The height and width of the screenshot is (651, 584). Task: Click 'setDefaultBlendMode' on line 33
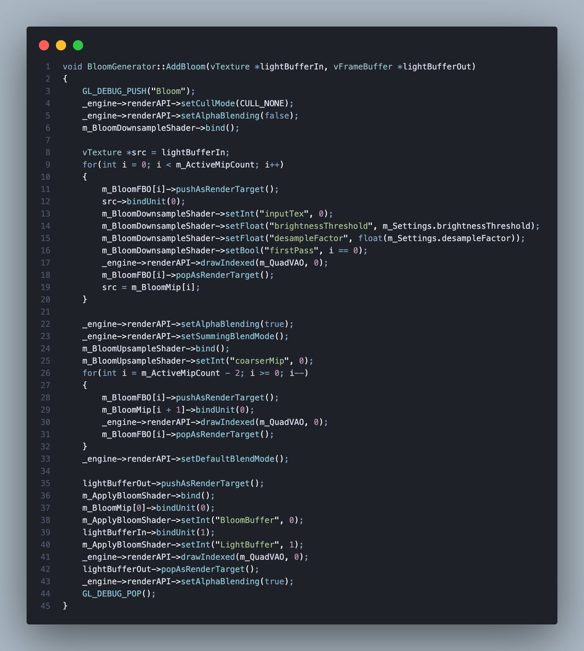pos(227,459)
